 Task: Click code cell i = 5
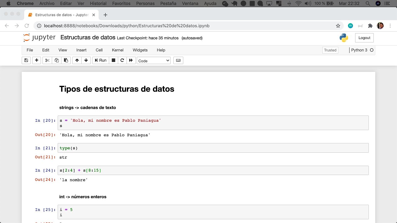click(213, 212)
